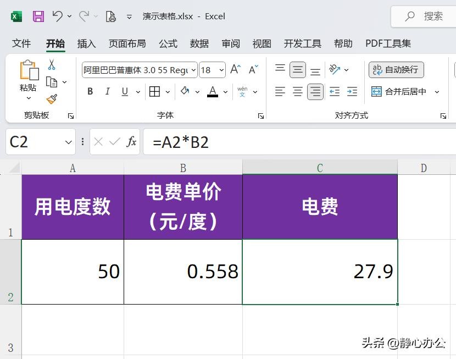The image size is (456, 359).
Task: Toggle Italic formatting
Action: pyautogui.click(x=108, y=92)
